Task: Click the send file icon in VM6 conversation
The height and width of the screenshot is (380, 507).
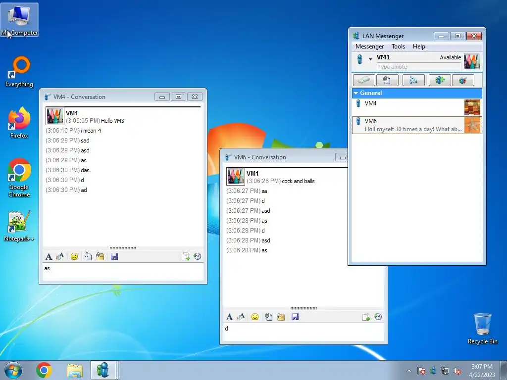Action: click(x=269, y=317)
